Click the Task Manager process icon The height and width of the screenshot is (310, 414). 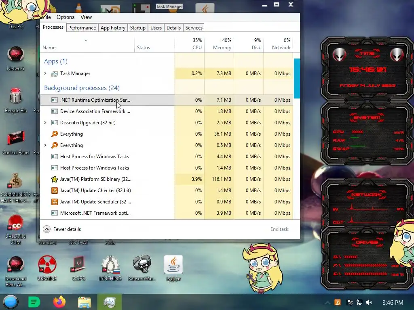[55, 73]
